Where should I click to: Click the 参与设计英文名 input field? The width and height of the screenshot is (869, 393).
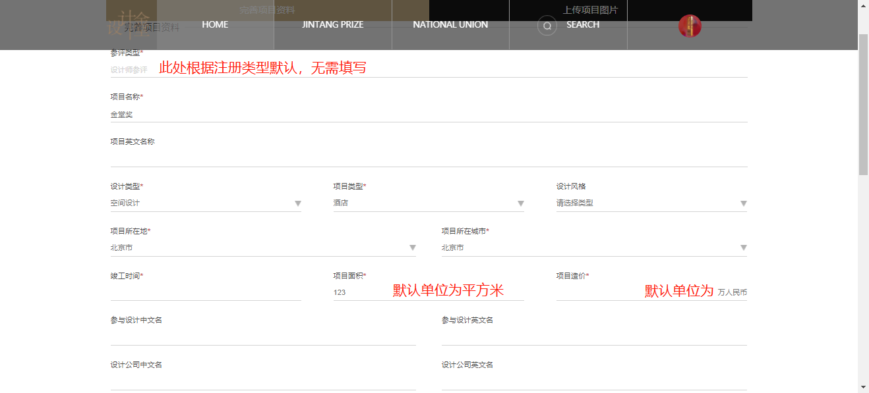594,337
